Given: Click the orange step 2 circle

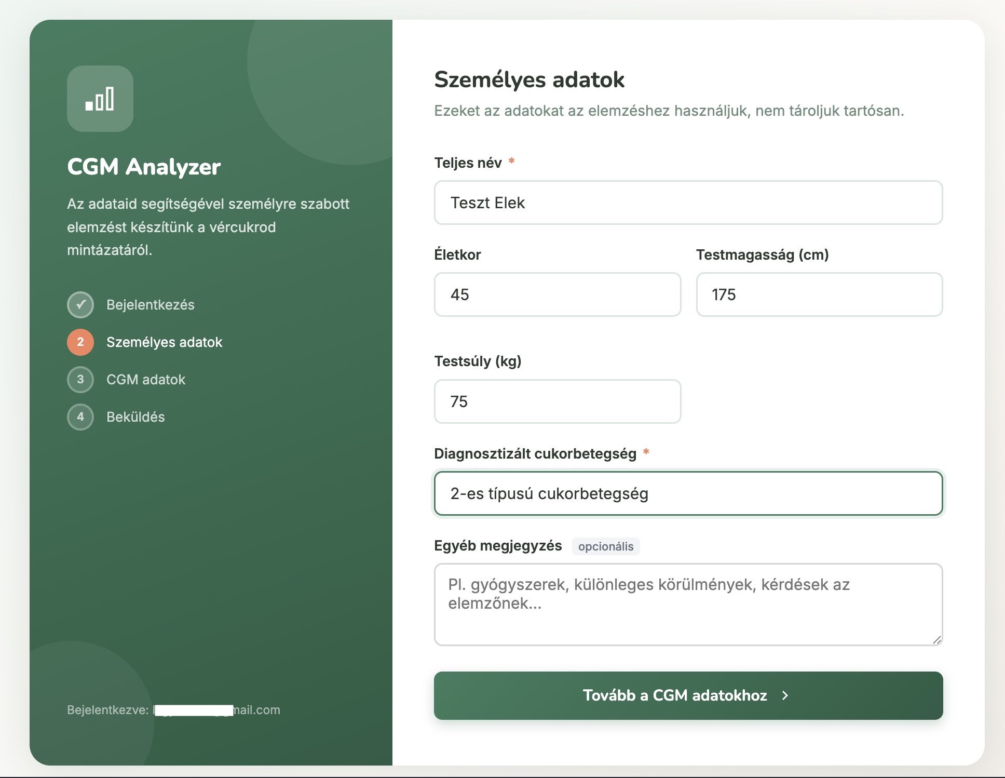Looking at the screenshot, I should pyautogui.click(x=80, y=342).
